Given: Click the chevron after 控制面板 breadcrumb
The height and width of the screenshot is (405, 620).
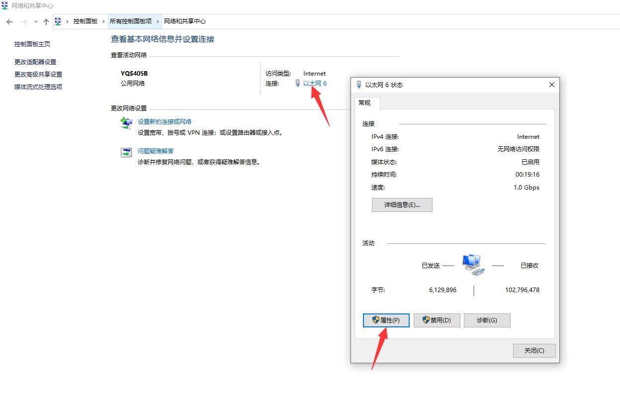Looking at the screenshot, I should point(103,21).
